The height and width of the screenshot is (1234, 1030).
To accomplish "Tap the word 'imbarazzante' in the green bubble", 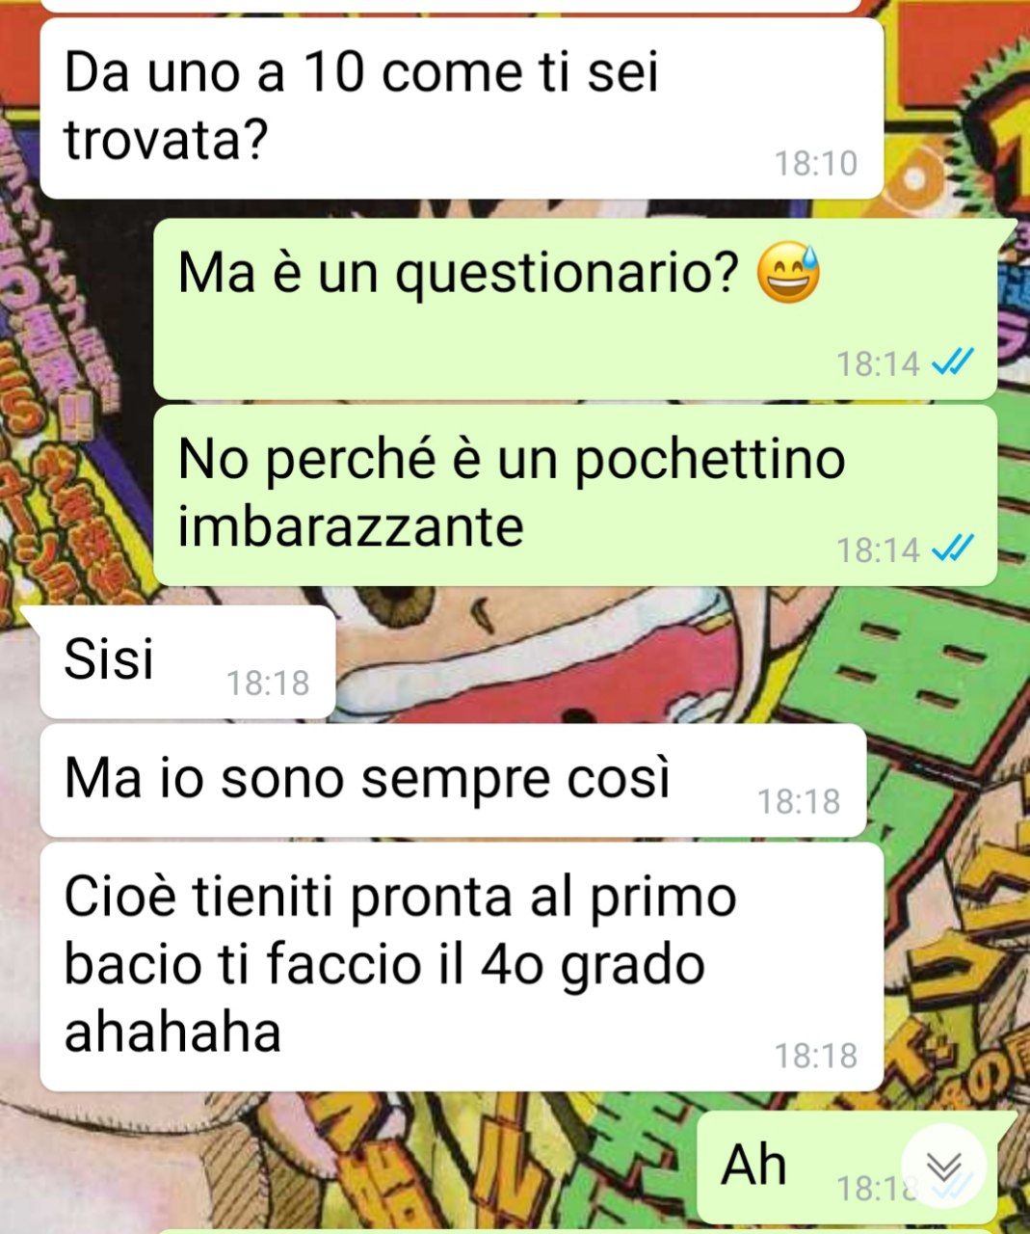I will coord(351,527).
